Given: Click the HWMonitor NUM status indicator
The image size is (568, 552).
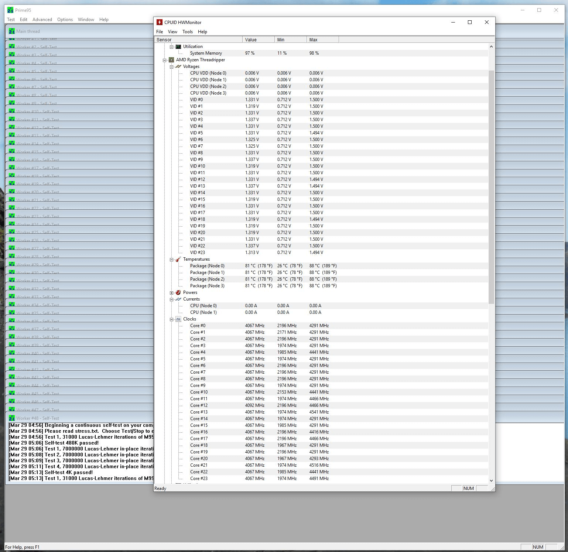Looking at the screenshot, I should coord(469,488).
